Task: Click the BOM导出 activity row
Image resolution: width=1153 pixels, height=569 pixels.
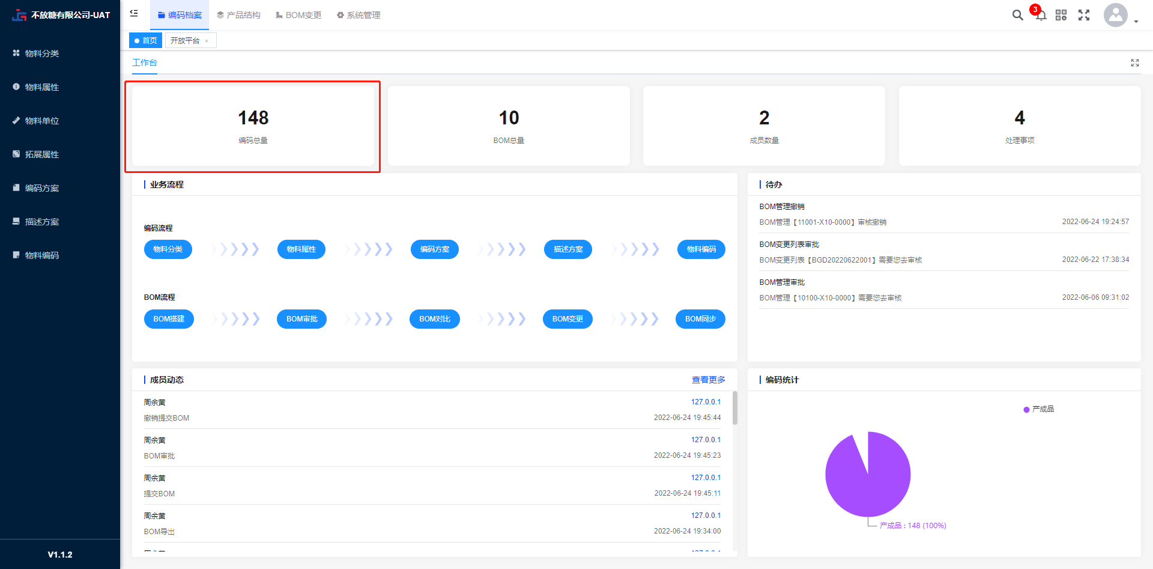Action: 432,523
